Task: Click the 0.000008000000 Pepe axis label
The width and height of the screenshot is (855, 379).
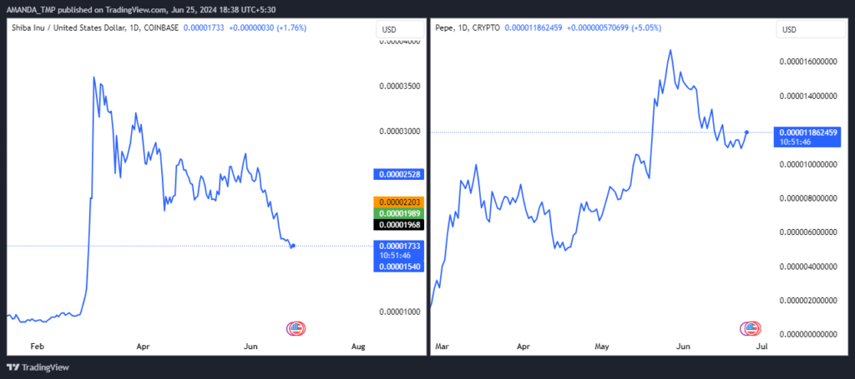Action: [808, 198]
